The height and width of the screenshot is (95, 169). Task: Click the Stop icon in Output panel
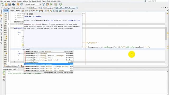point(4,77)
